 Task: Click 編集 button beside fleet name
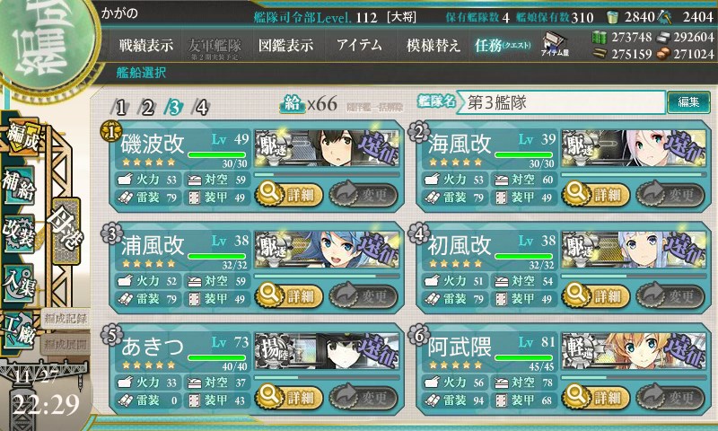pyautogui.click(x=688, y=102)
